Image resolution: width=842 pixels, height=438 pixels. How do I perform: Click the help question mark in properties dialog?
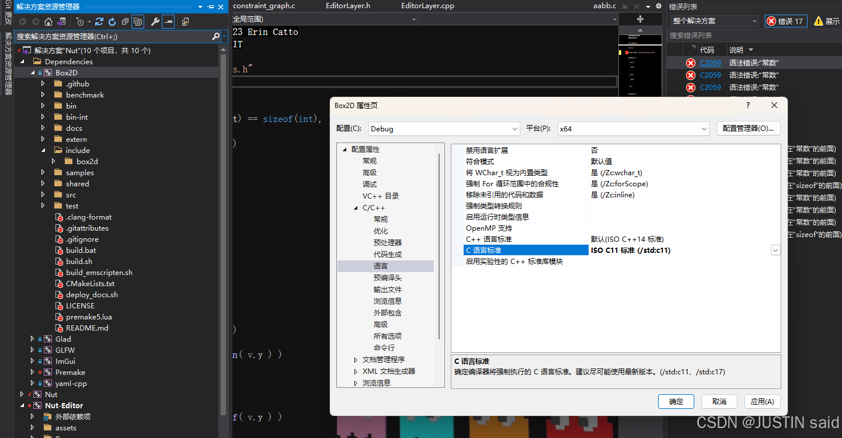click(x=748, y=105)
